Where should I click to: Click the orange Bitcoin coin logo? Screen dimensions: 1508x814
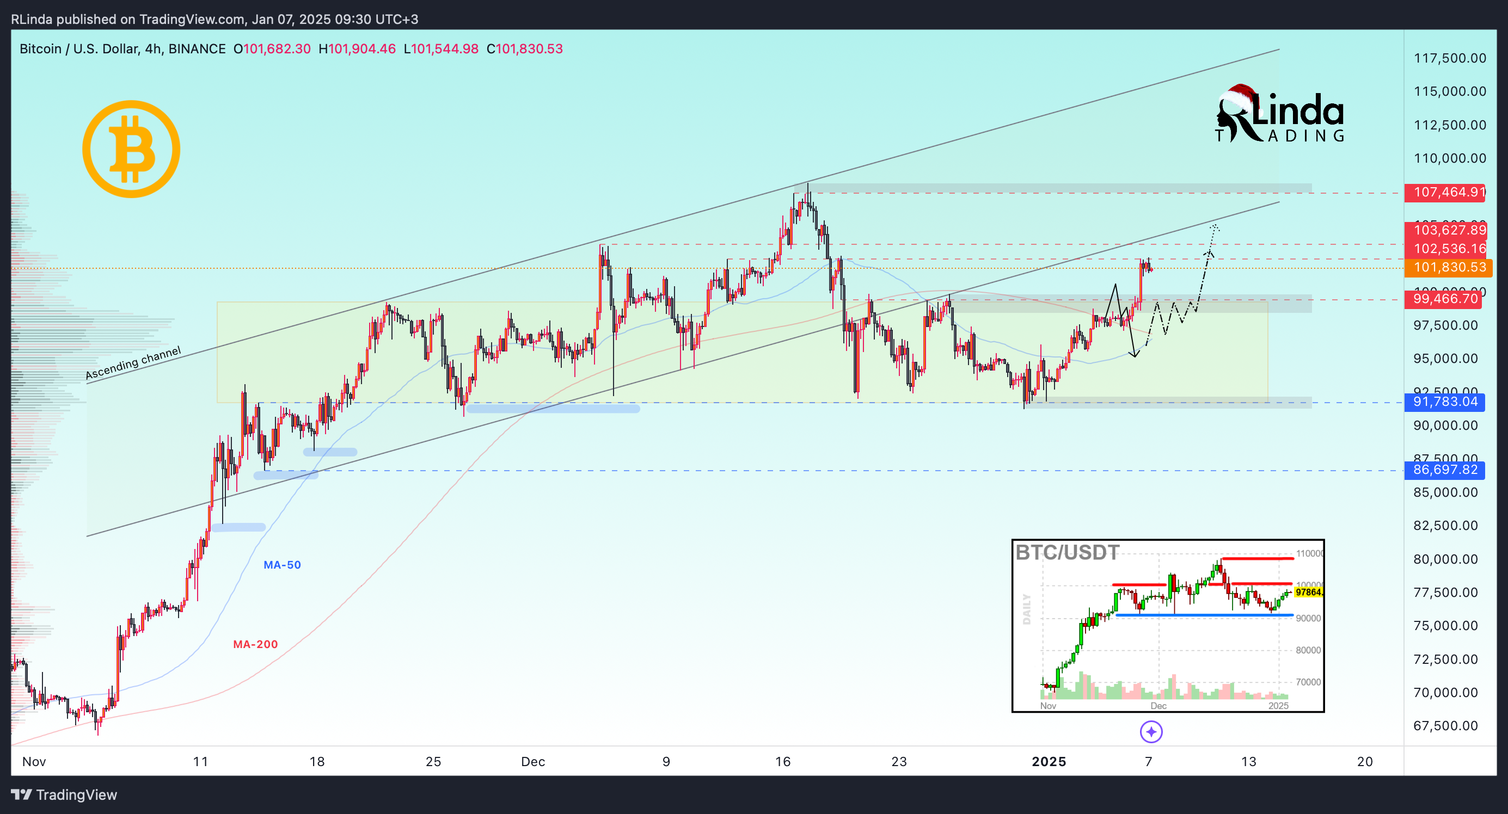pos(131,149)
